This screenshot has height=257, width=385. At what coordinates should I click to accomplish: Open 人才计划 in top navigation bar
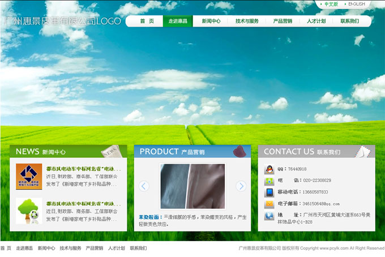(316, 21)
